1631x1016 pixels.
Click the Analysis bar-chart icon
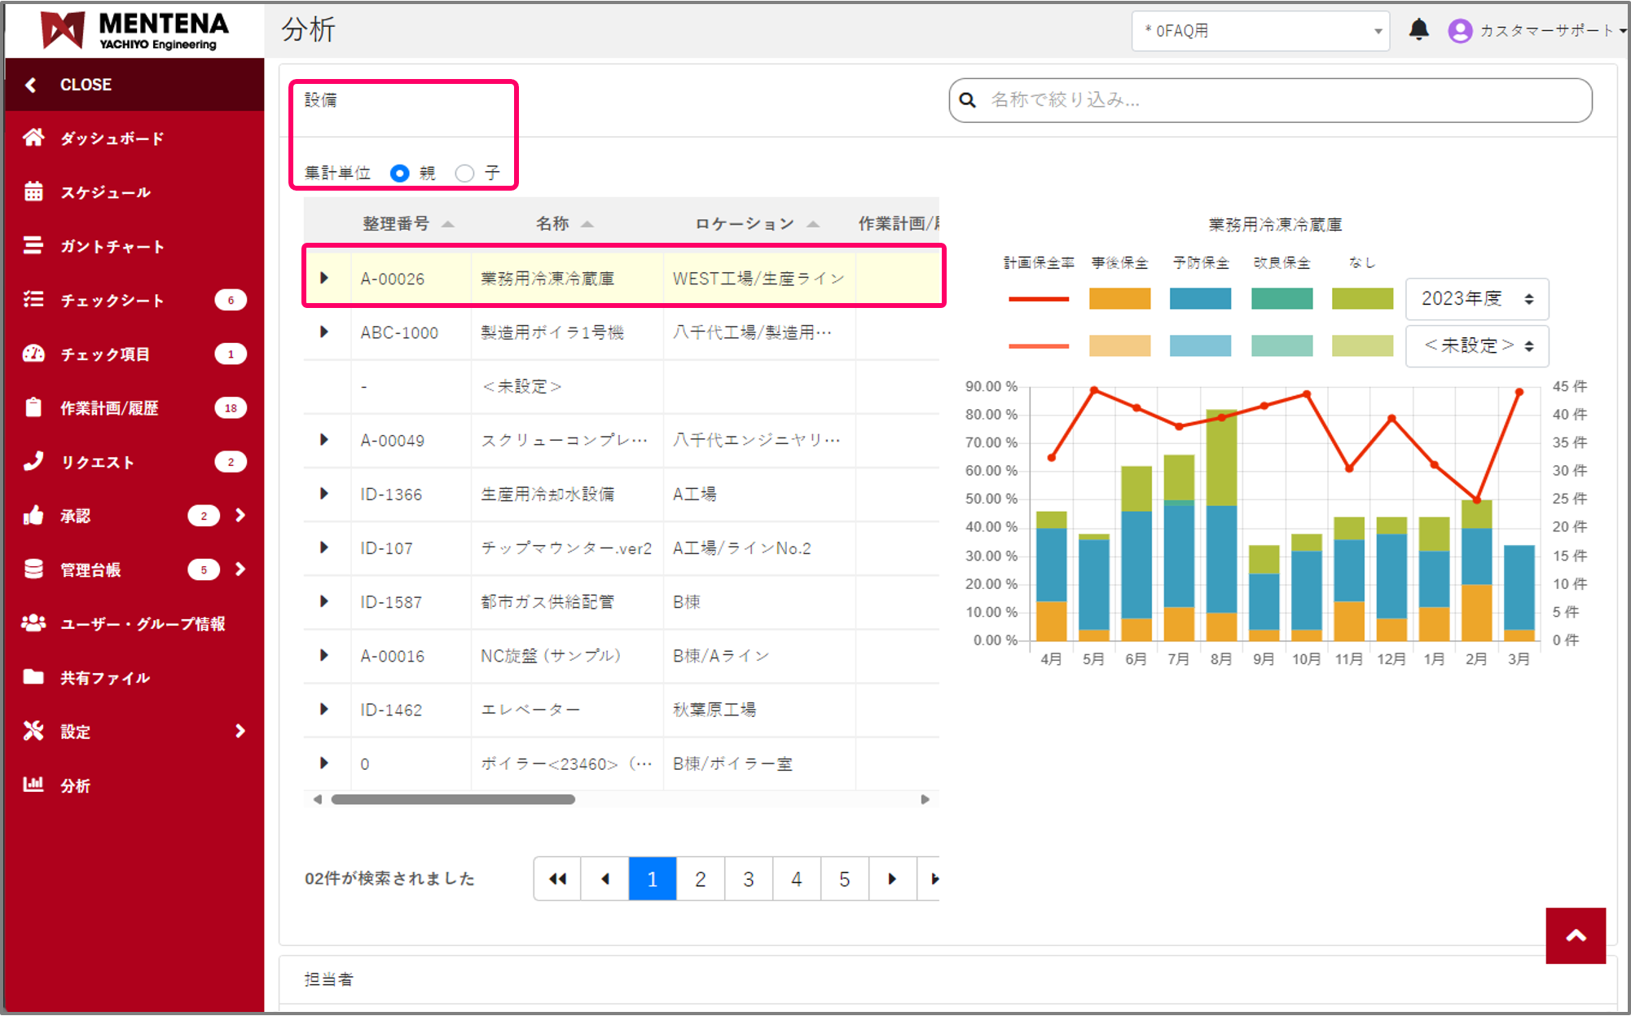[x=33, y=785]
